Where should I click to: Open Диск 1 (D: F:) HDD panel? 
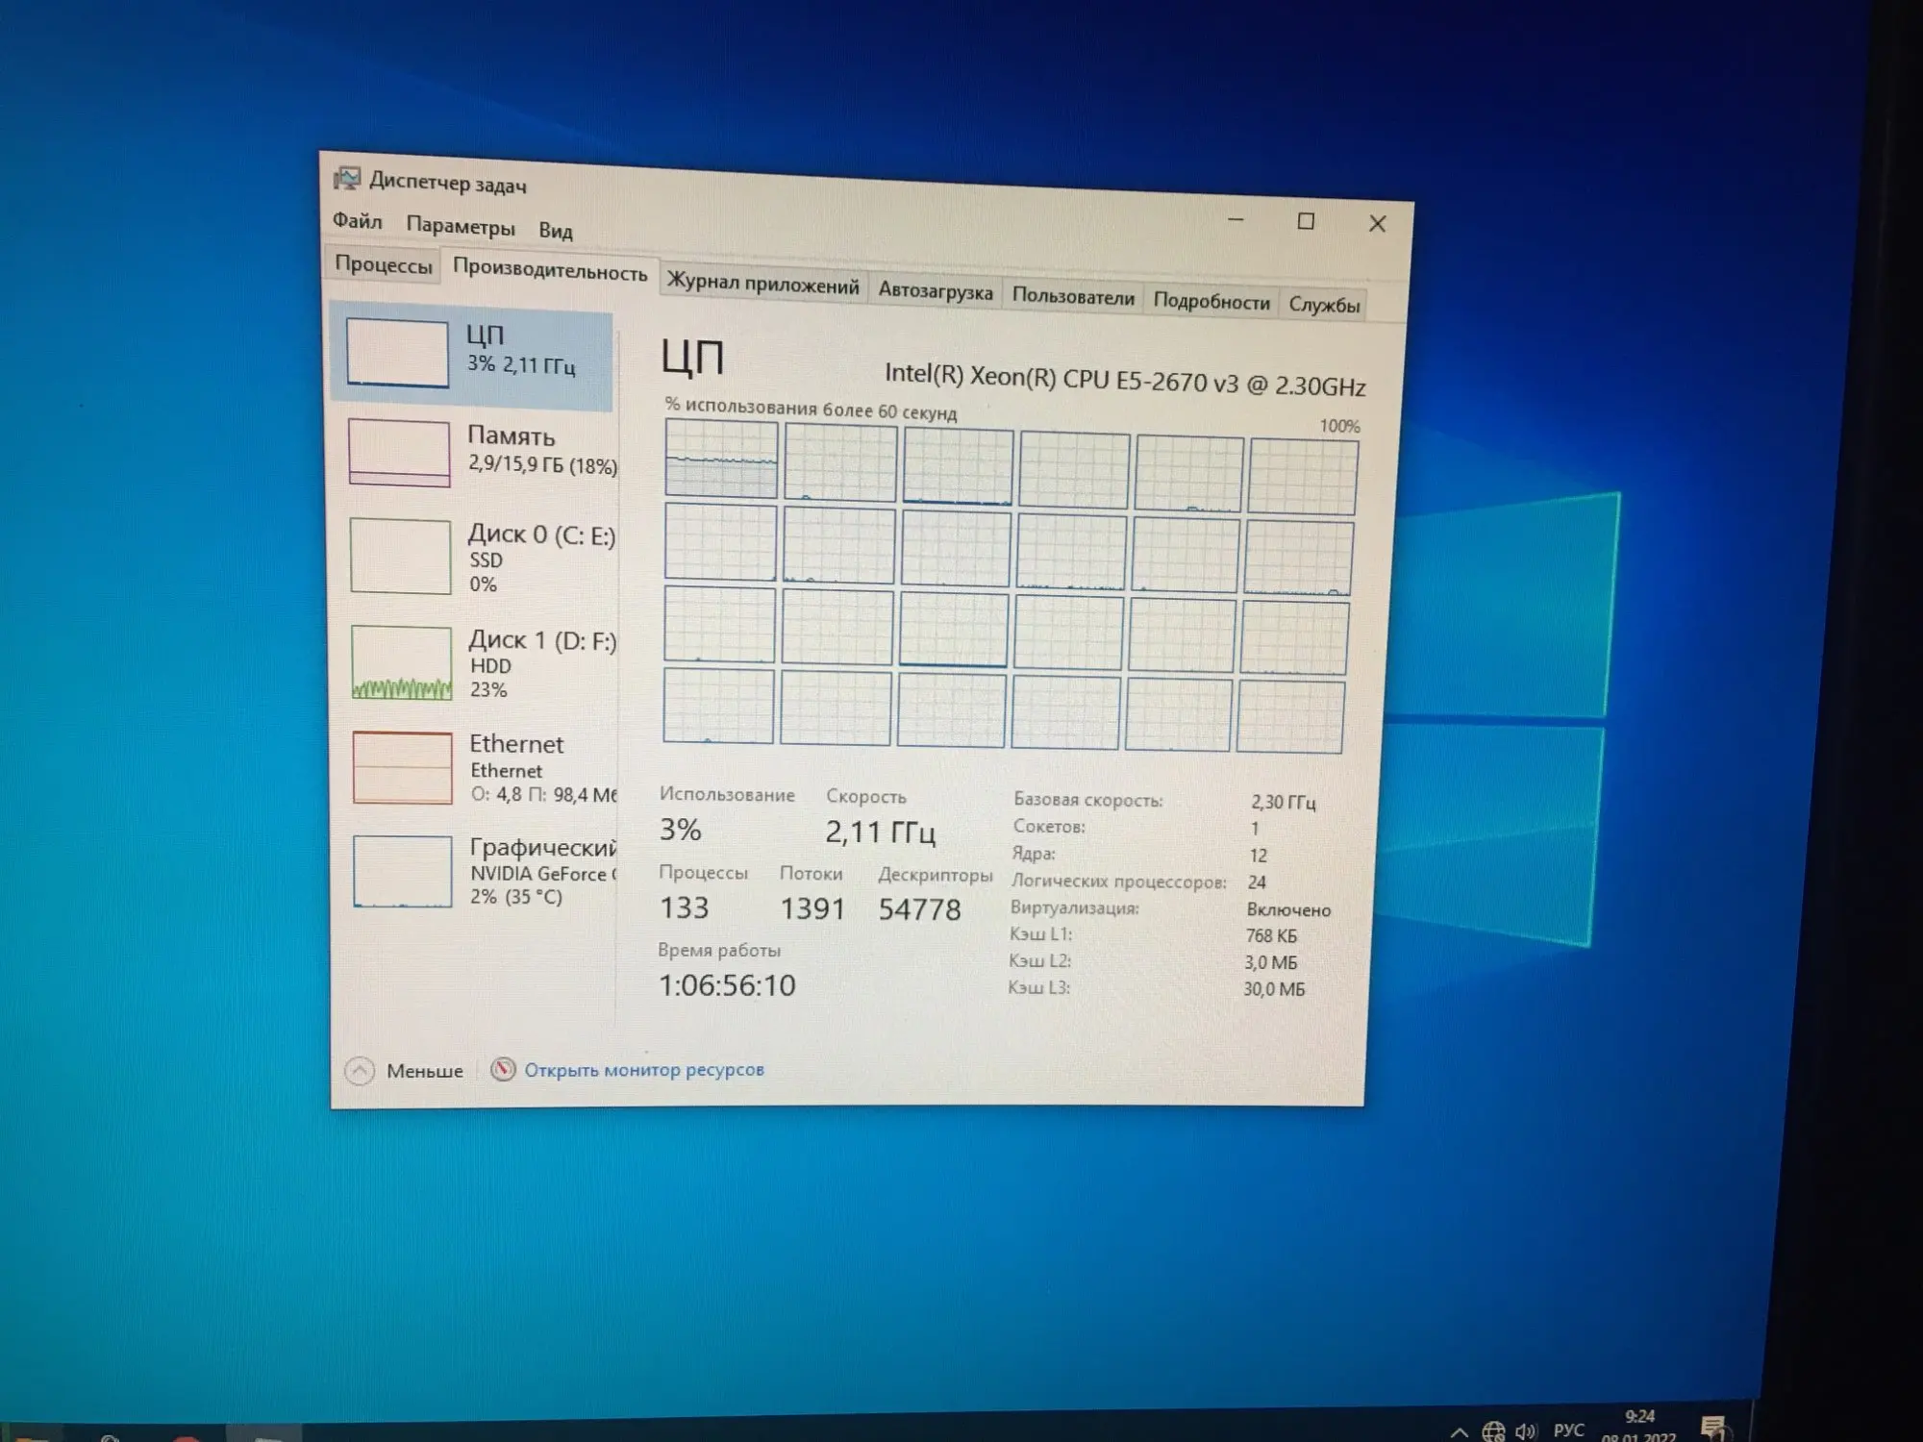coord(401,662)
